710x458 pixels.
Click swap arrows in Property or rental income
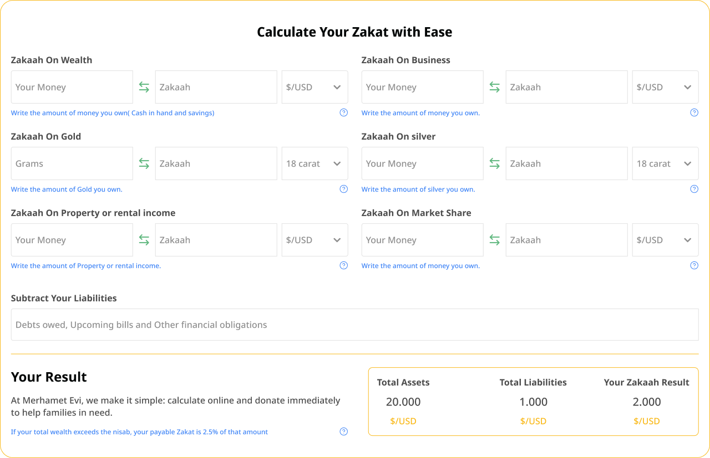point(144,240)
